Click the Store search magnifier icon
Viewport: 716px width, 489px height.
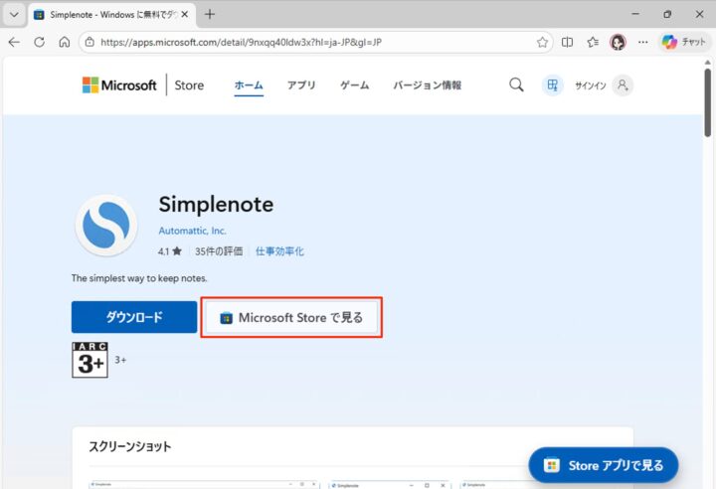point(516,85)
